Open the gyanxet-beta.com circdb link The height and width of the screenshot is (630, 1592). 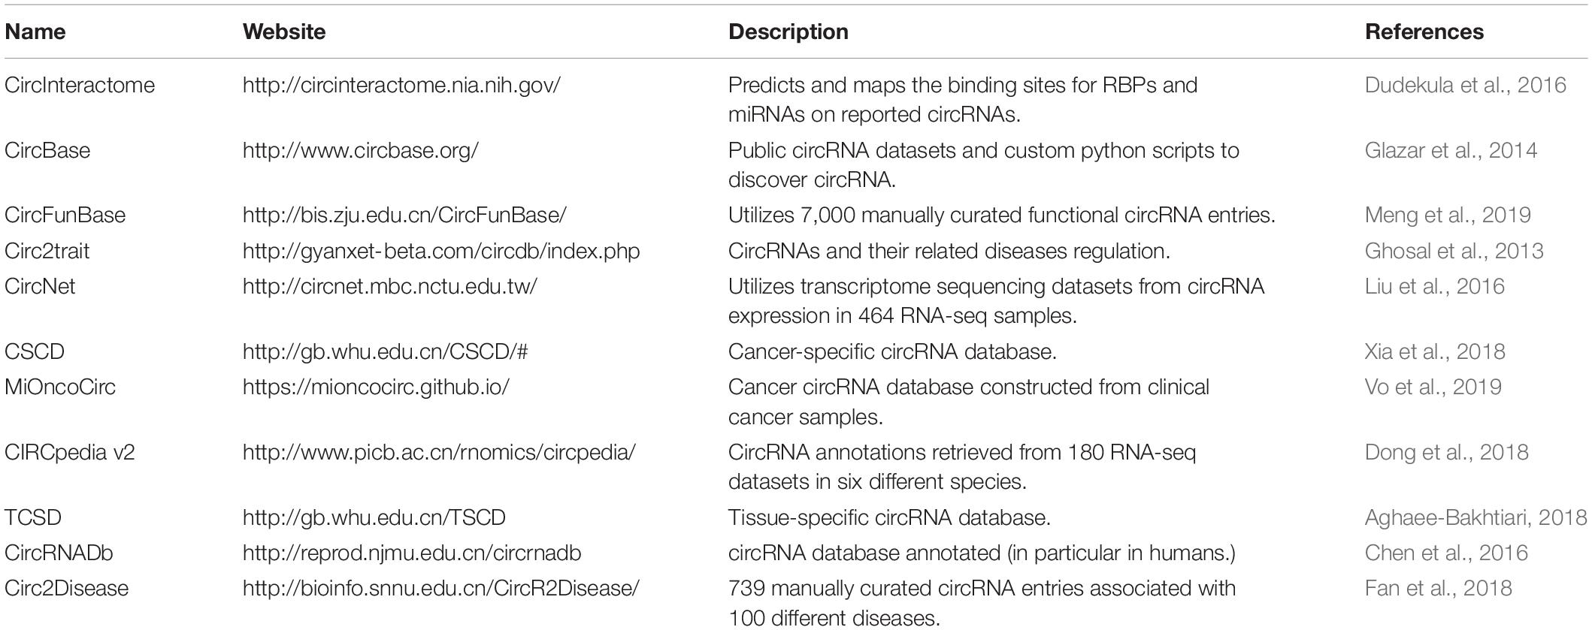[441, 251]
